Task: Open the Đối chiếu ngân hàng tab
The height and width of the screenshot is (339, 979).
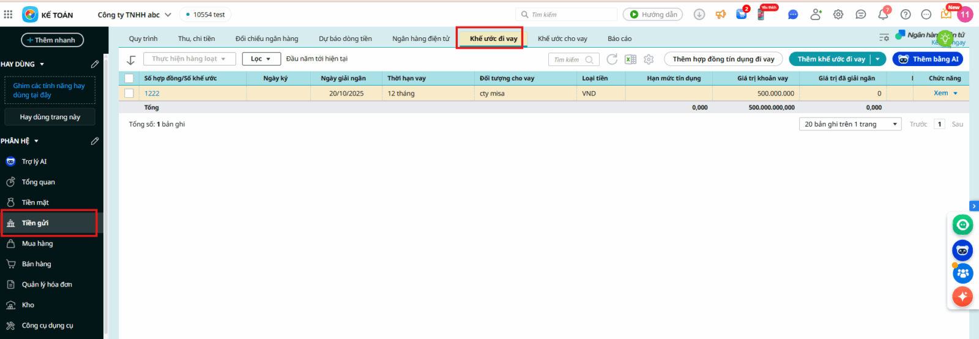Action: [267, 39]
